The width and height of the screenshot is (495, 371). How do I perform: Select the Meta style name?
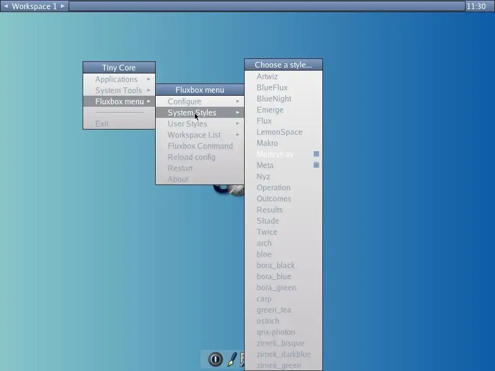[x=265, y=165]
